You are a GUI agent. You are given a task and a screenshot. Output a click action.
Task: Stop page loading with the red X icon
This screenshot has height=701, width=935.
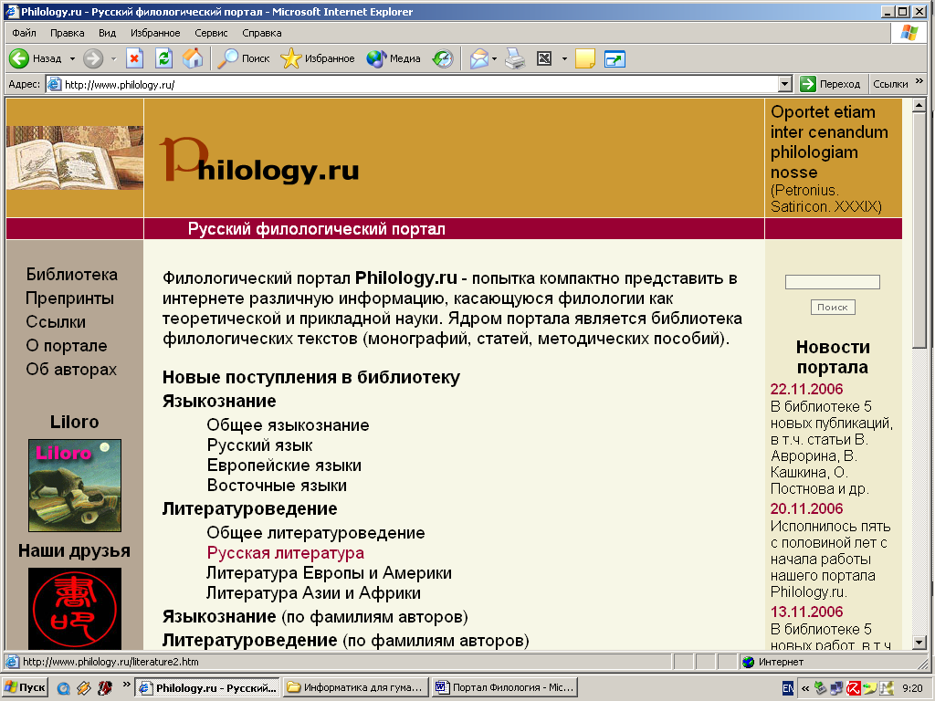[x=134, y=58]
